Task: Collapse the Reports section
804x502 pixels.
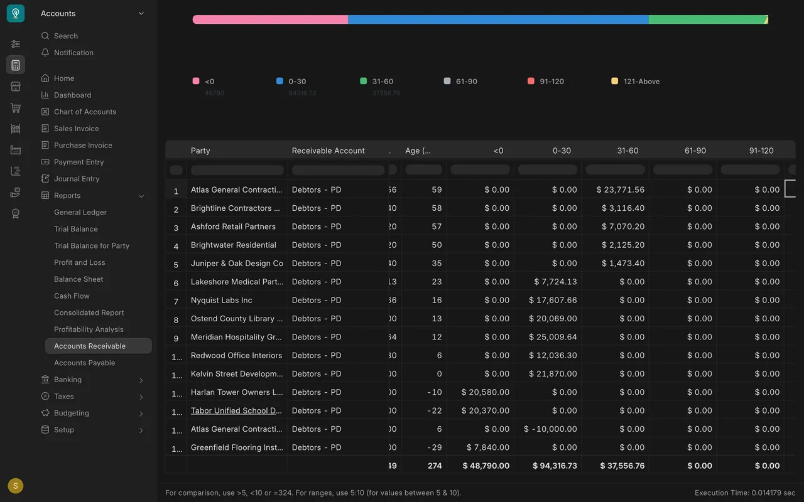Action: point(141,196)
